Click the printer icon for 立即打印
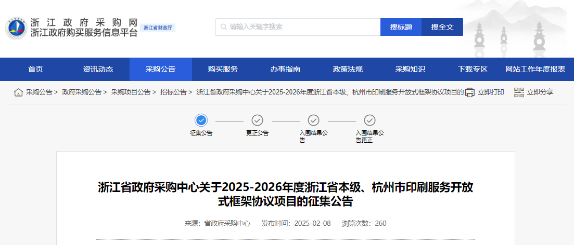Image resolution: width=574 pixels, height=245 pixels. (x=469, y=92)
